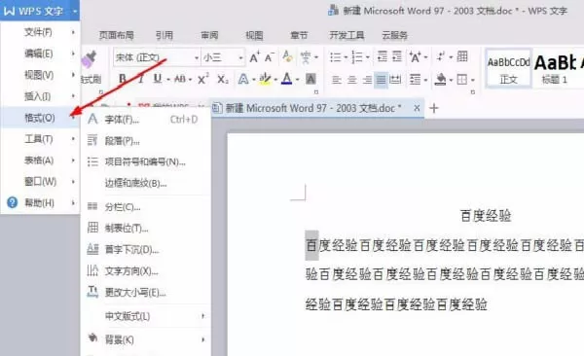Expand the paragraph shading color arrow

451,80
